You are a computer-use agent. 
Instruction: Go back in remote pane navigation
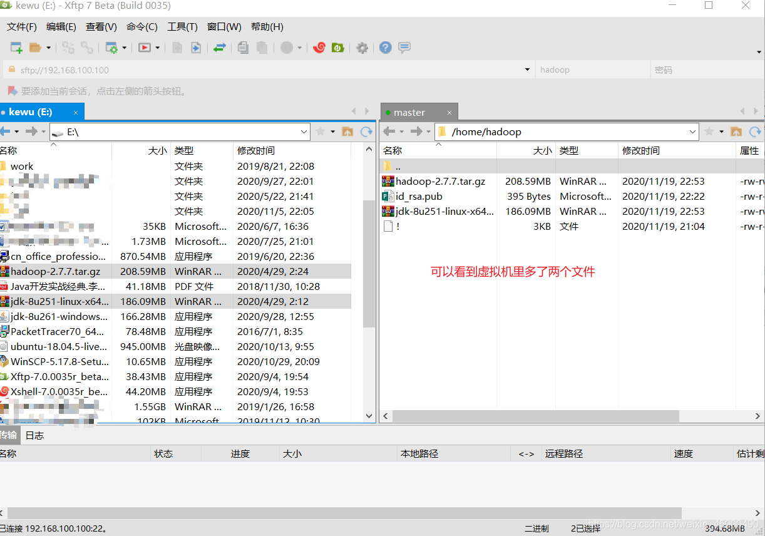click(x=389, y=131)
